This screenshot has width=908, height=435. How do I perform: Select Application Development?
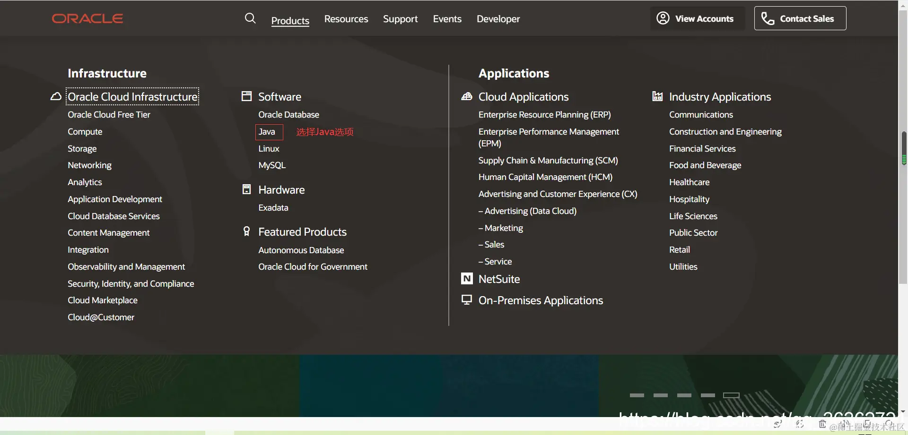coord(115,199)
